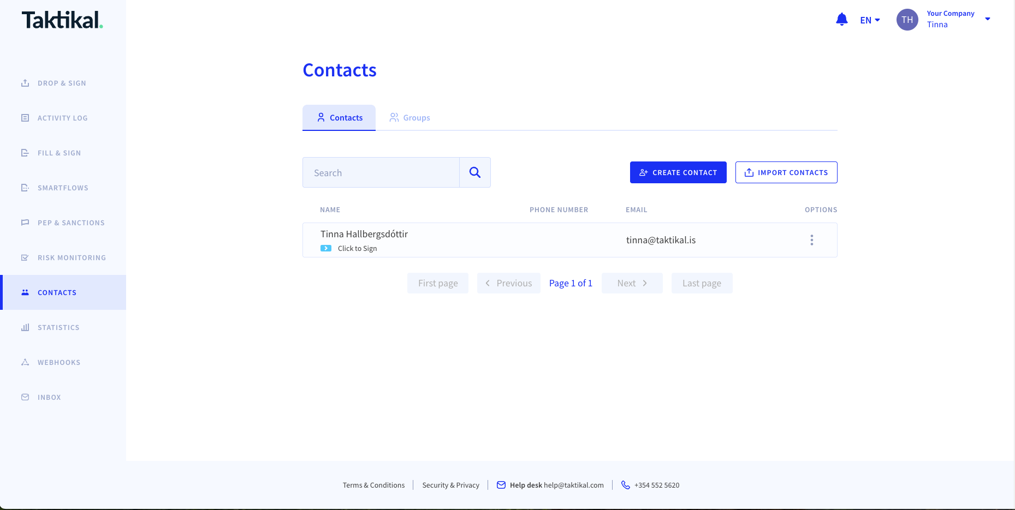Image resolution: width=1015 pixels, height=510 pixels.
Task: Go to Activity Log in sidebar
Action: pos(62,118)
